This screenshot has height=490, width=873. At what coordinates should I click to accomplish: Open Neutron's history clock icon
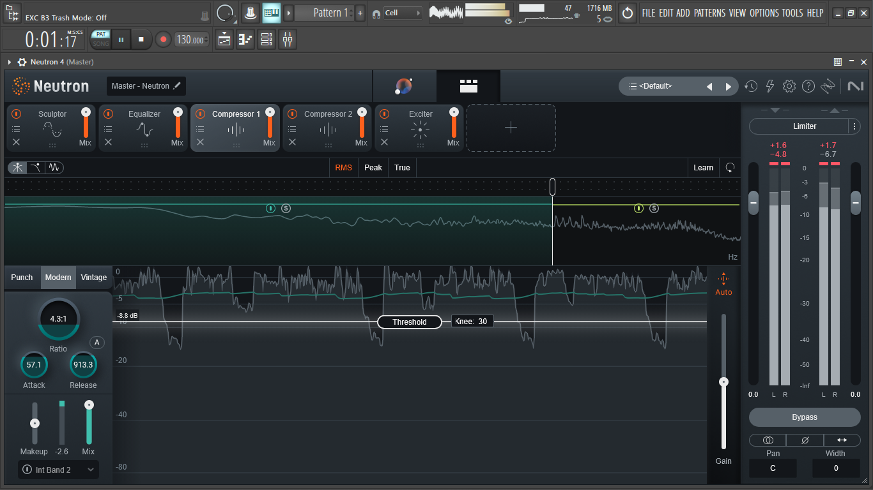pos(751,86)
